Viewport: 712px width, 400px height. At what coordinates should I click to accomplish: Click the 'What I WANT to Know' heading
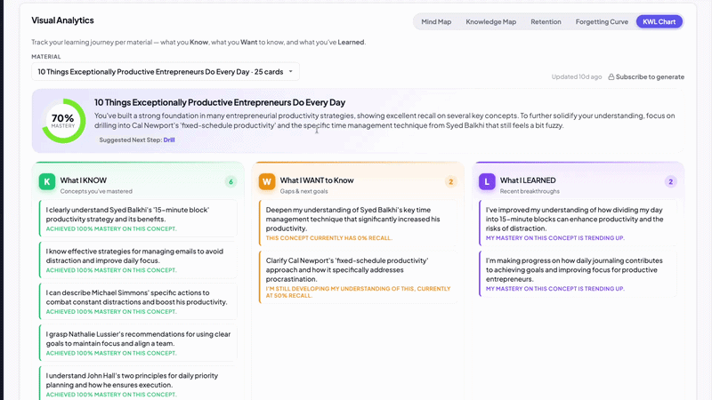[x=317, y=180]
